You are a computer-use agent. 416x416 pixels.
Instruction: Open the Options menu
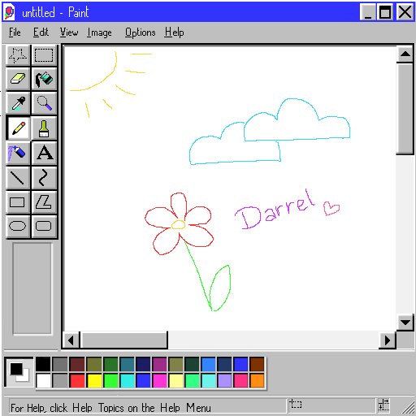(140, 32)
